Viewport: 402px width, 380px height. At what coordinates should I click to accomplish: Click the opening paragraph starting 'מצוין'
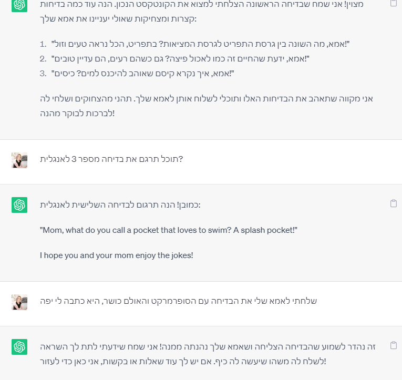tap(202, 12)
